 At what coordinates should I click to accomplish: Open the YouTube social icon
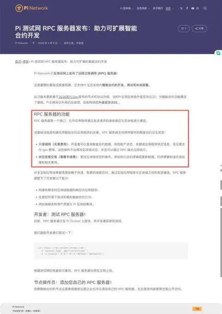192,8
